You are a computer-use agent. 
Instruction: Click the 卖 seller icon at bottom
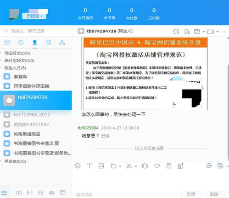(51, 193)
